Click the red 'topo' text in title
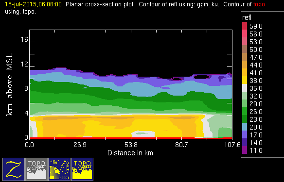This screenshot has height=182, width=284. click(x=259, y=4)
